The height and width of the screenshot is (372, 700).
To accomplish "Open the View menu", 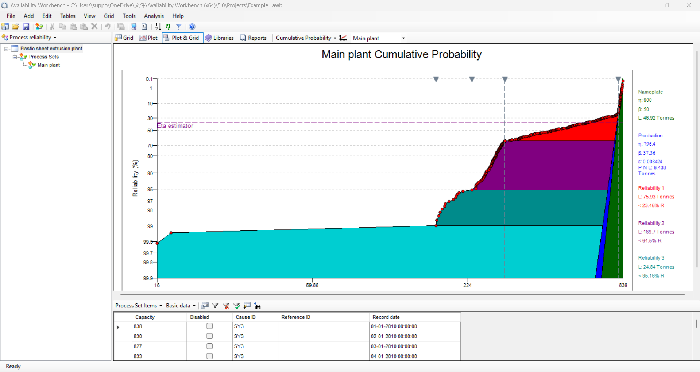I will point(89,16).
